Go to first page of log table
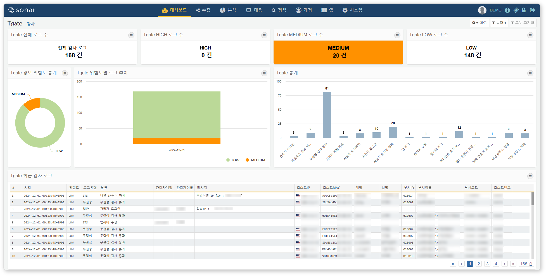The height and width of the screenshot is (276, 546). (453, 264)
